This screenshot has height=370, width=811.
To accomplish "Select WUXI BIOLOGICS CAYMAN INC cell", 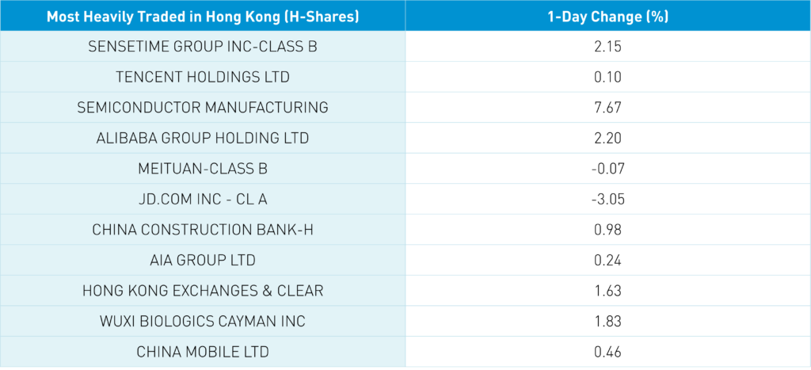I will pyautogui.click(x=203, y=321).
